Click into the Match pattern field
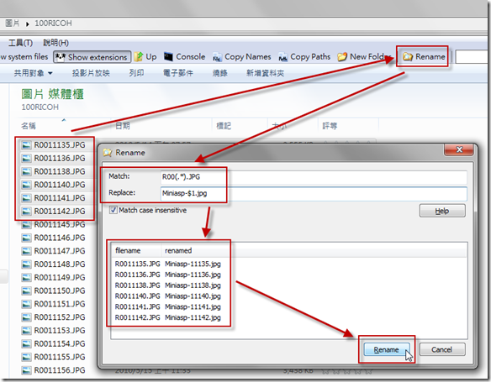This screenshot has width=491, height=382. 314,177
